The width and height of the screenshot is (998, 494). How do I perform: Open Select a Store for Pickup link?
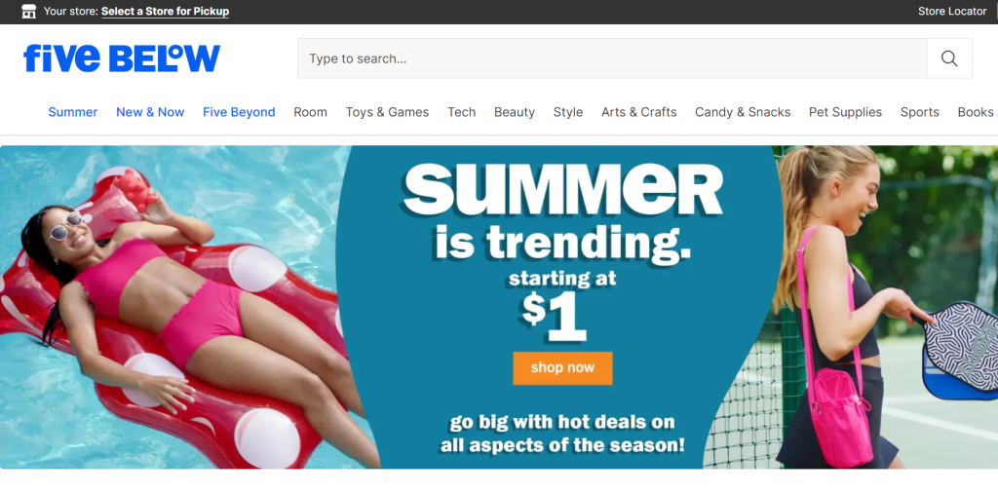tap(165, 12)
